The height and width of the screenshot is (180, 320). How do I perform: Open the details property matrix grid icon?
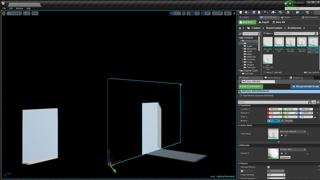pos(314,102)
